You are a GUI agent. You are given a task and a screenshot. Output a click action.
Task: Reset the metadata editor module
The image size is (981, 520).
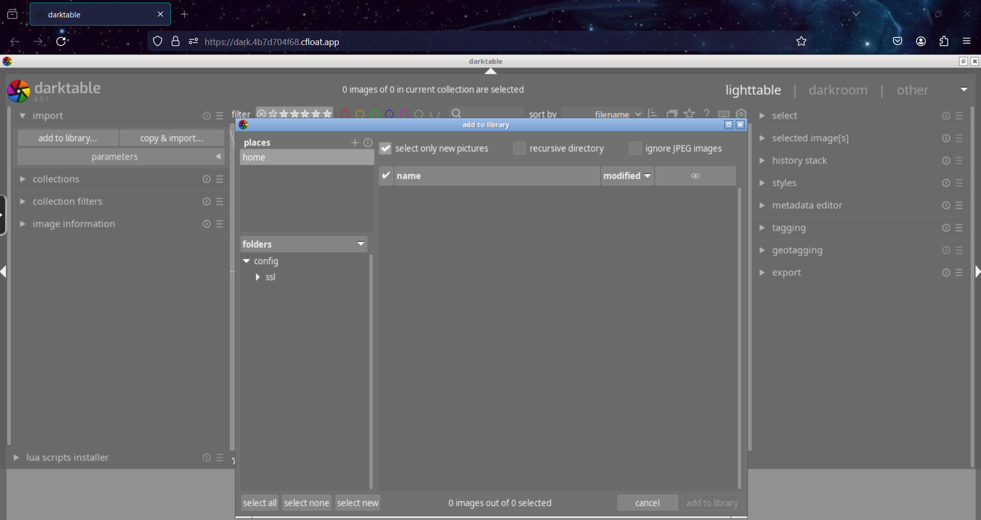click(x=946, y=205)
